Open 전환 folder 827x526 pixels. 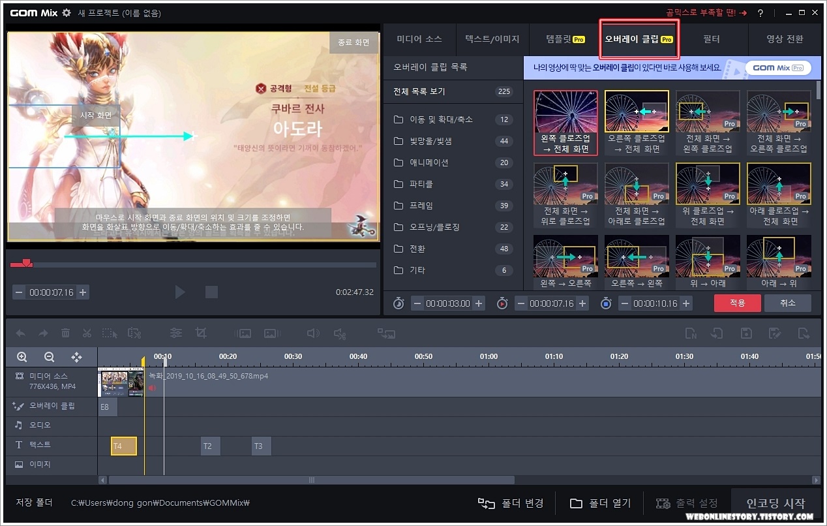click(453, 249)
